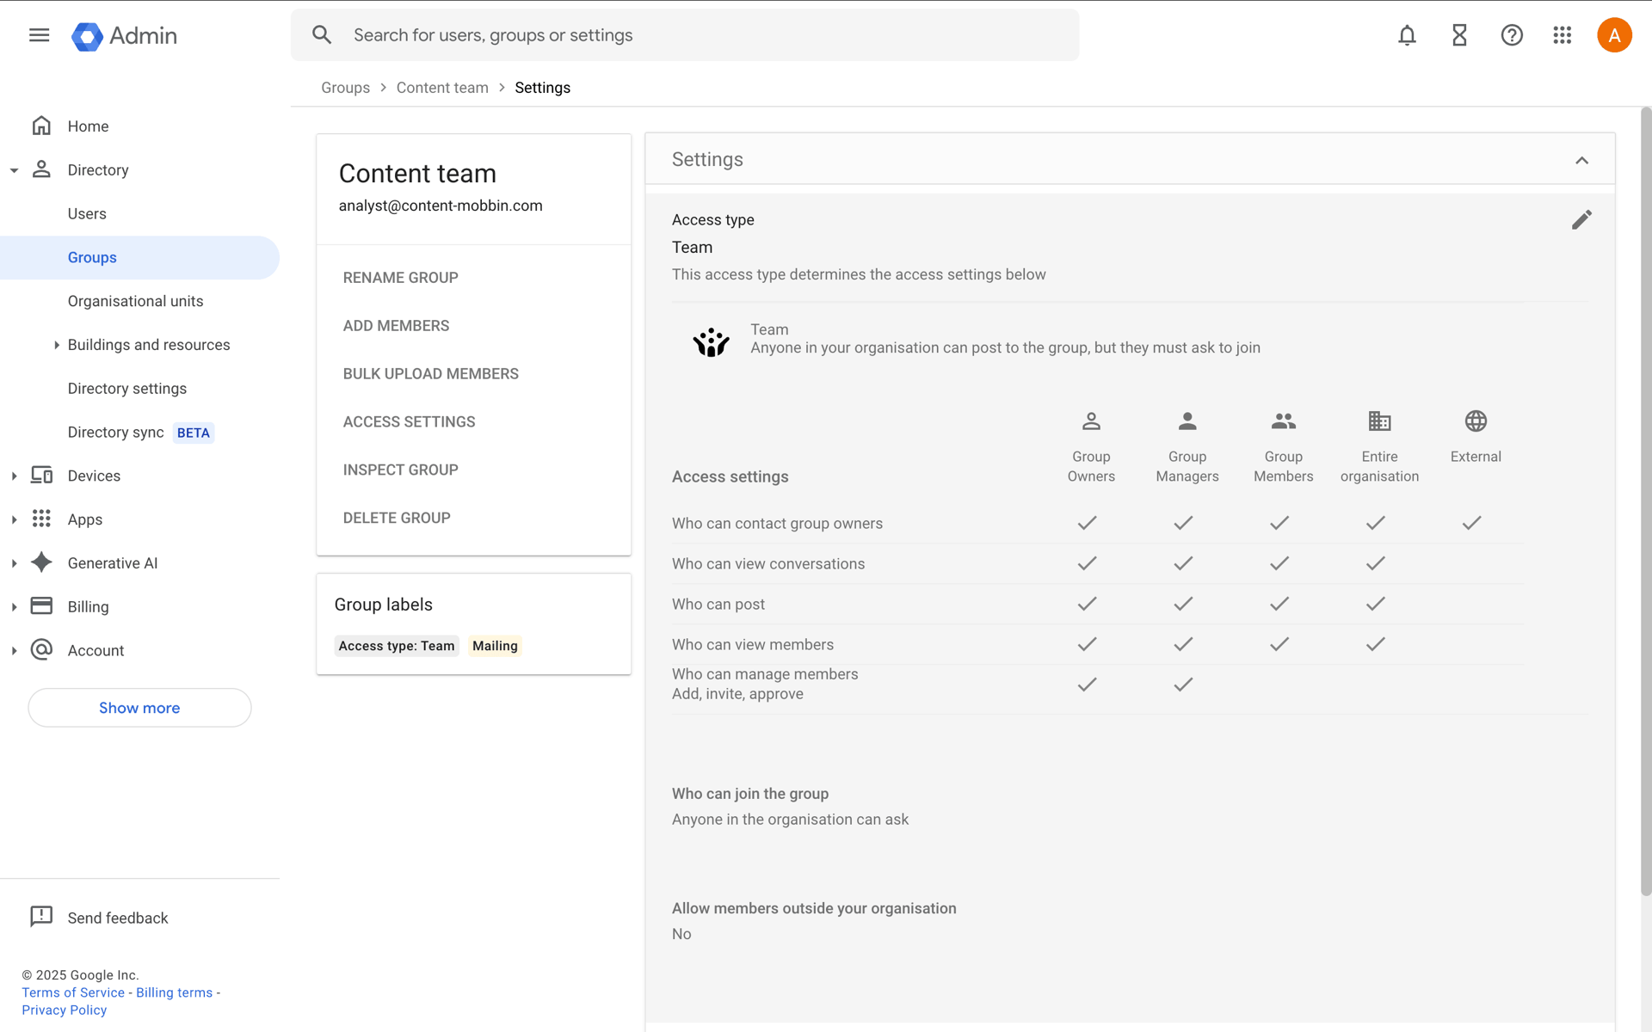The image size is (1652, 1032).
Task: Click INSPECT GROUP
Action: tap(400, 470)
